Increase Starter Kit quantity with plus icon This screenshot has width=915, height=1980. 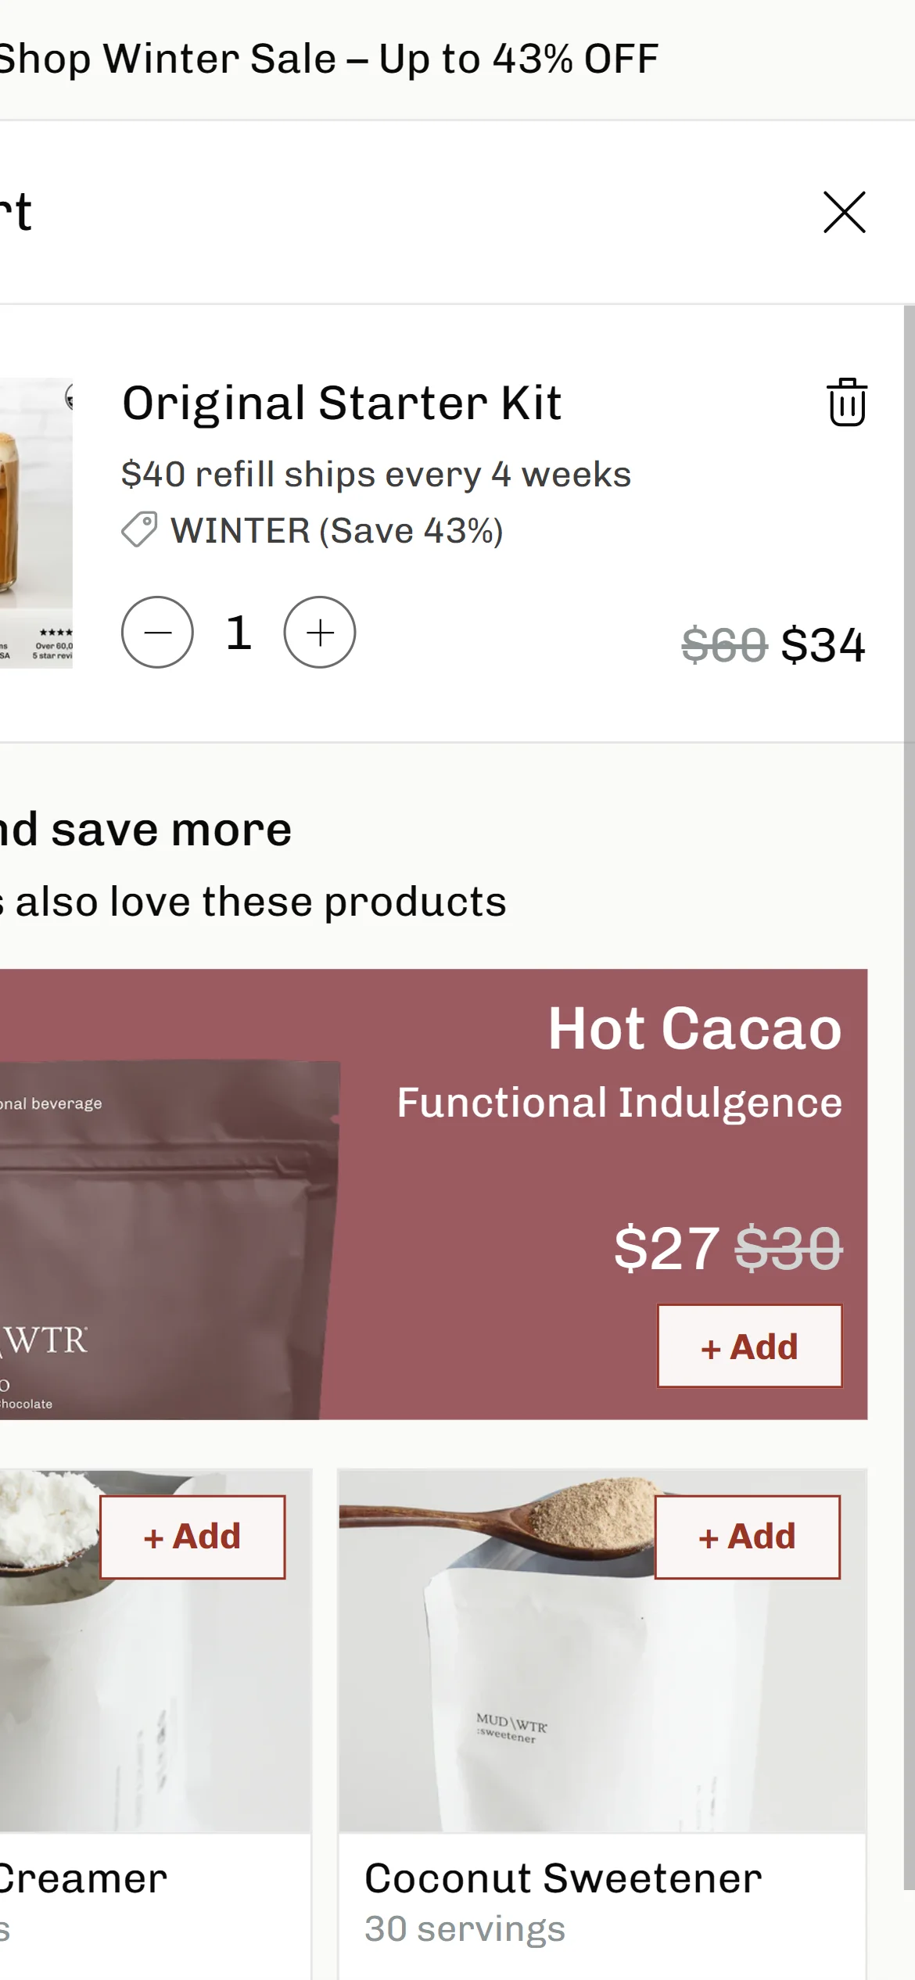pyautogui.click(x=319, y=633)
